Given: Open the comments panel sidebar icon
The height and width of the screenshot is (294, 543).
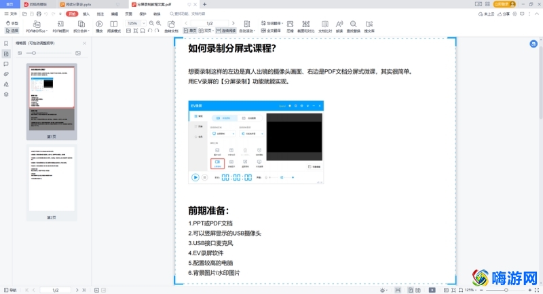Looking at the screenshot, I should click(x=6, y=64).
